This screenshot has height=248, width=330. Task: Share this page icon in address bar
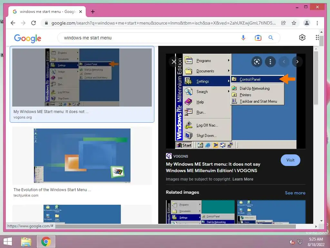click(x=284, y=23)
